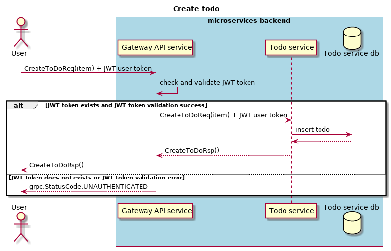The width and height of the screenshot is (391, 251).
Task: Click the top Gateway API service box
Action: tap(156, 48)
